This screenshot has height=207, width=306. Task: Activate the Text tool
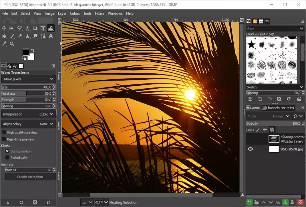pyautogui.click(x=51, y=36)
